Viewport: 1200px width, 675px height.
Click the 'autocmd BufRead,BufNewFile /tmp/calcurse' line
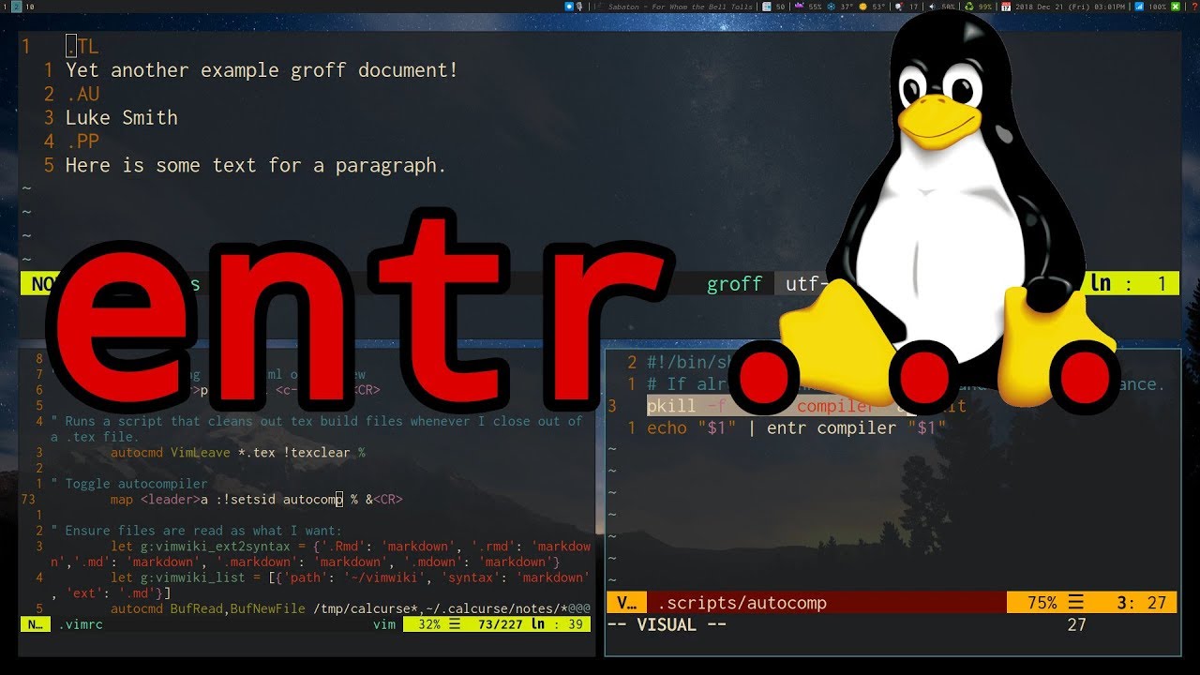point(350,609)
